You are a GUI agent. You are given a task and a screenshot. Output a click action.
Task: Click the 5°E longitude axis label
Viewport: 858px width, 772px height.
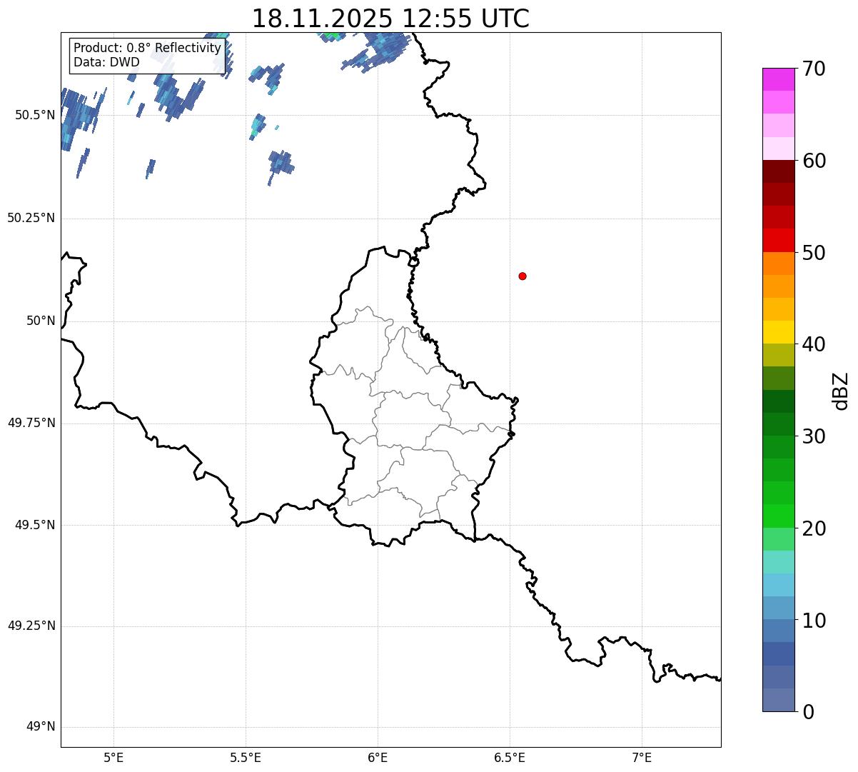point(113,757)
